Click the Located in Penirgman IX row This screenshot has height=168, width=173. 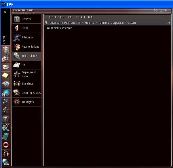tap(107, 23)
